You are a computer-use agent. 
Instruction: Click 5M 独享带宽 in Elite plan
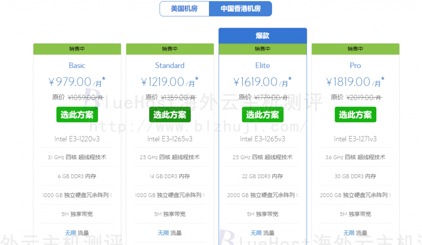263,214
